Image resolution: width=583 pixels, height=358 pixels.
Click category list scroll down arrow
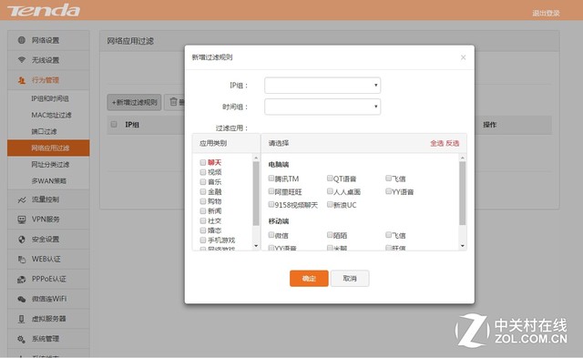pos(256,246)
